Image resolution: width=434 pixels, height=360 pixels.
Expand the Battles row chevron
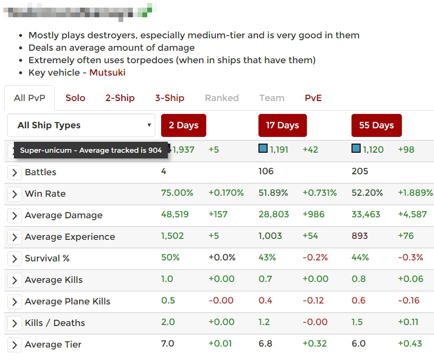coord(14,172)
